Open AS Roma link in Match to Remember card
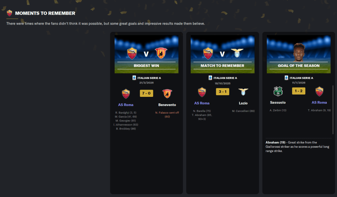Viewport: 337px width, 197px height. point(202,103)
